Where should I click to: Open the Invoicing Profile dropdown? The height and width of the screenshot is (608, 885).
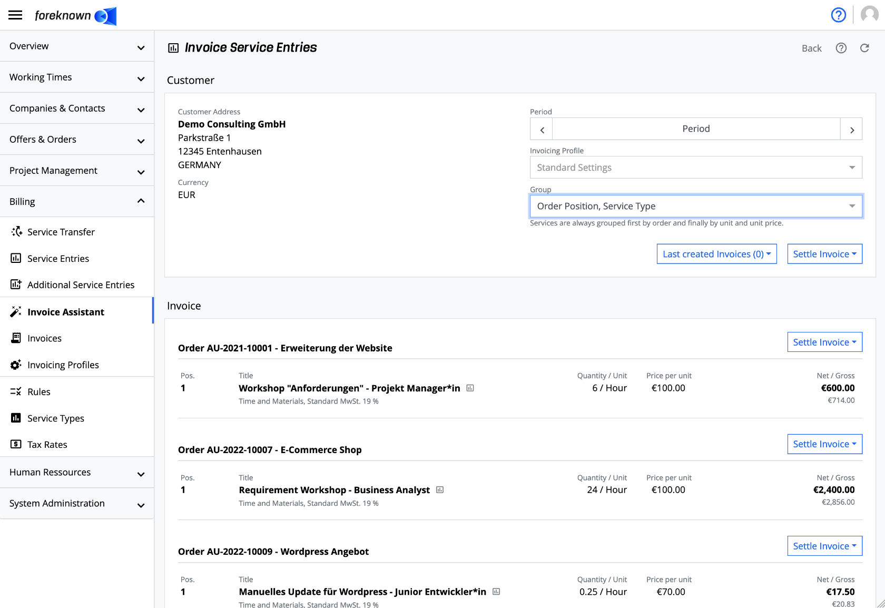(696, 168)
